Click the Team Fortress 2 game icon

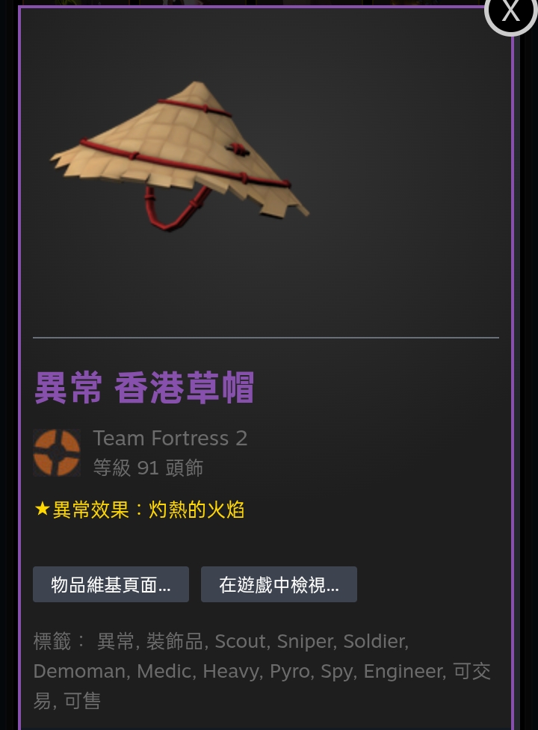57,453
